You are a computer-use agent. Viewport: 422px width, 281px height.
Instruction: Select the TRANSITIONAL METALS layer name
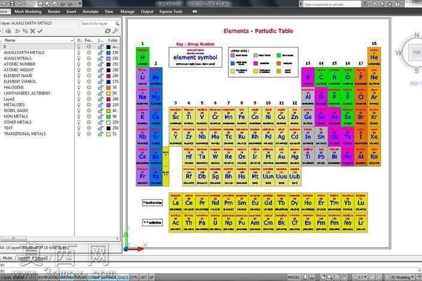click(25, 134)
